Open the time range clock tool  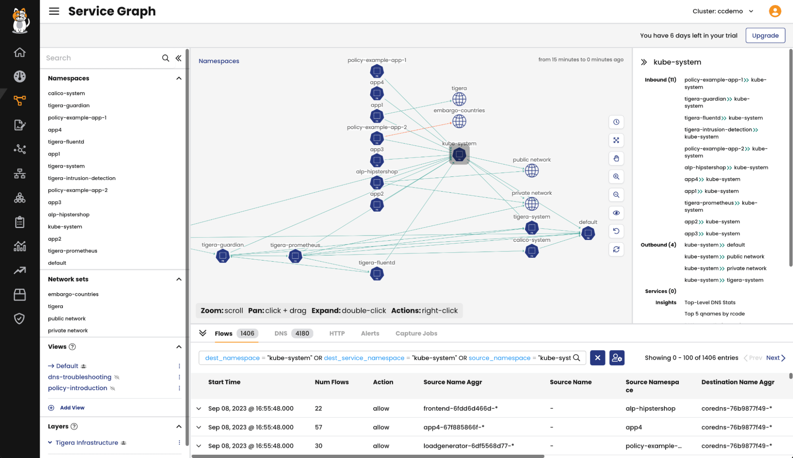click(x=616, y=122)
